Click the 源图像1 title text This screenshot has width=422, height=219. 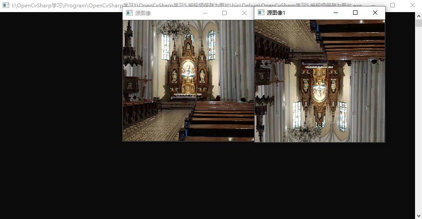coord(276,13)
